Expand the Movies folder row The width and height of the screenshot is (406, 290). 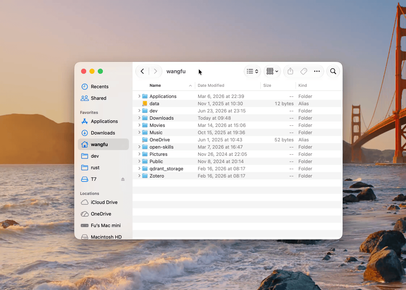(139, 125)
